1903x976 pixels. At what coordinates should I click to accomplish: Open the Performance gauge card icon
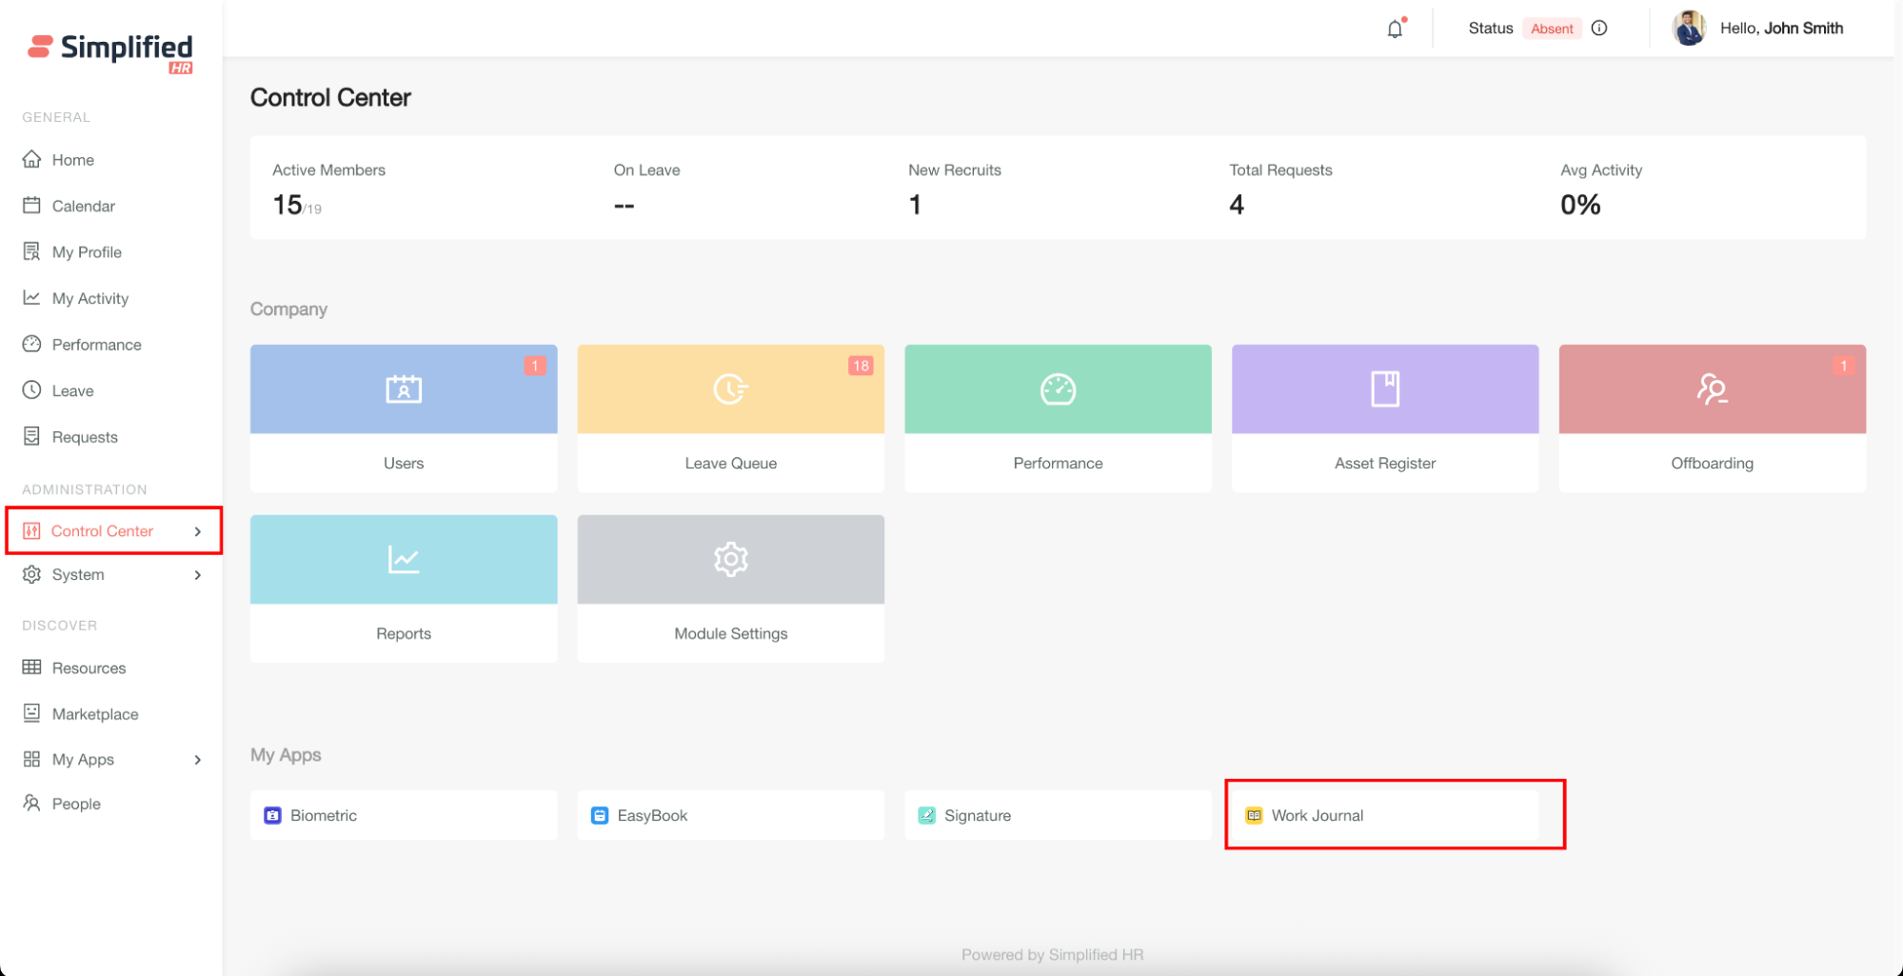(1058, 389)
